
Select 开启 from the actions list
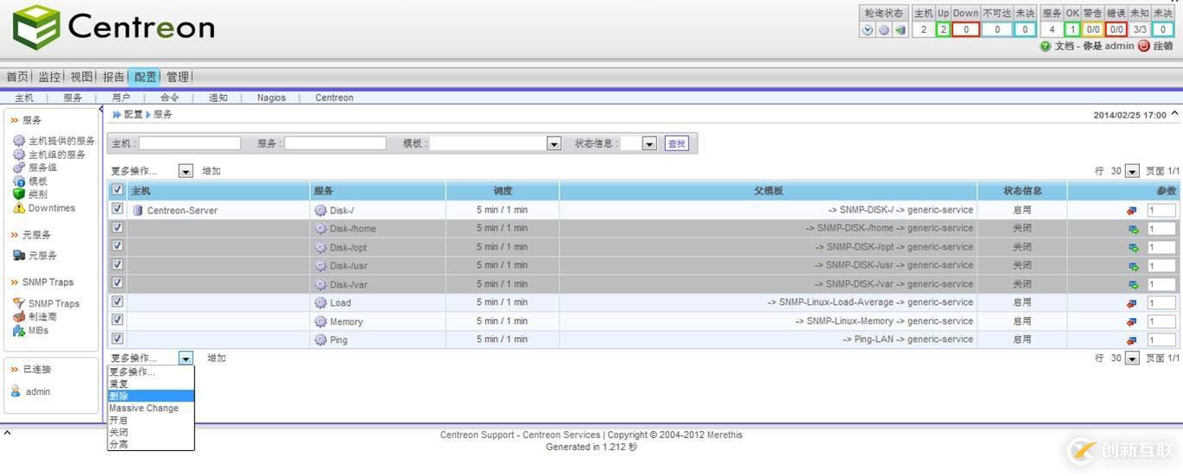(151, 420)
